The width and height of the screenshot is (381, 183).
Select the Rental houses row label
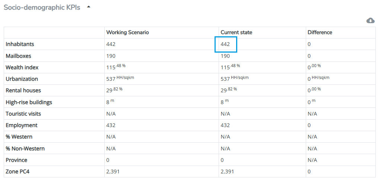(23, 90)
